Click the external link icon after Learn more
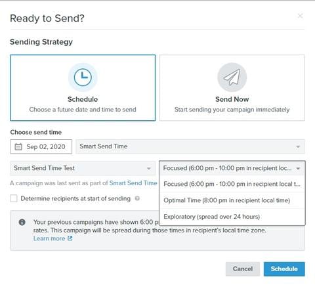 pos(70,238)
